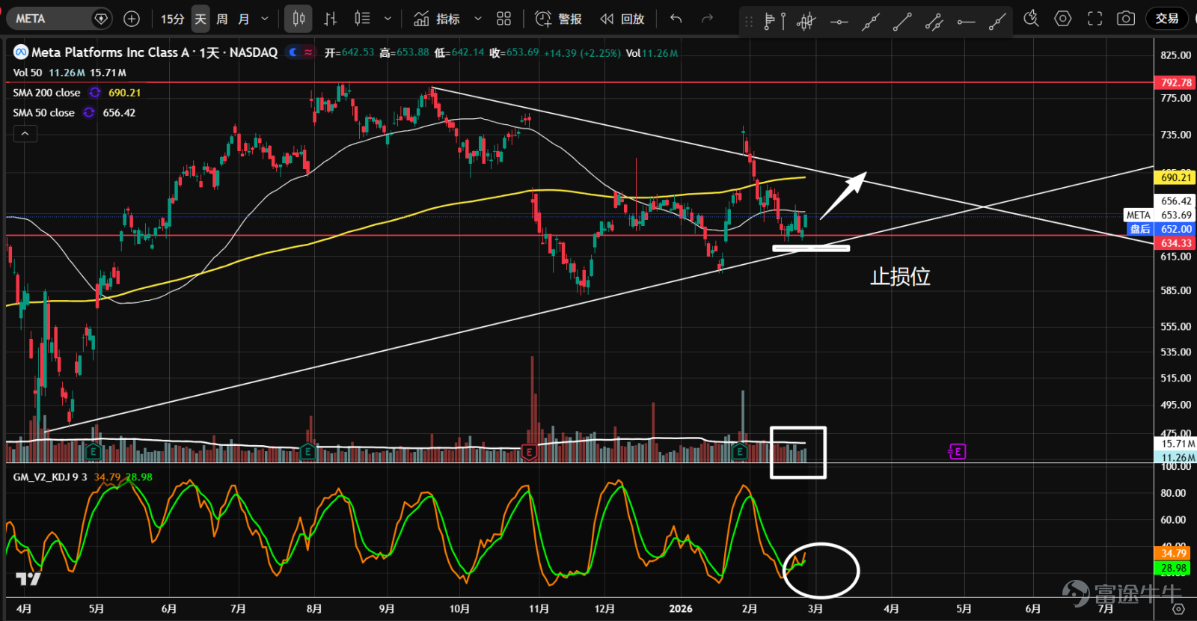This screenshot has width=1197, height=621.
Task: Redo the last chart action
Action: click(707, 19)
